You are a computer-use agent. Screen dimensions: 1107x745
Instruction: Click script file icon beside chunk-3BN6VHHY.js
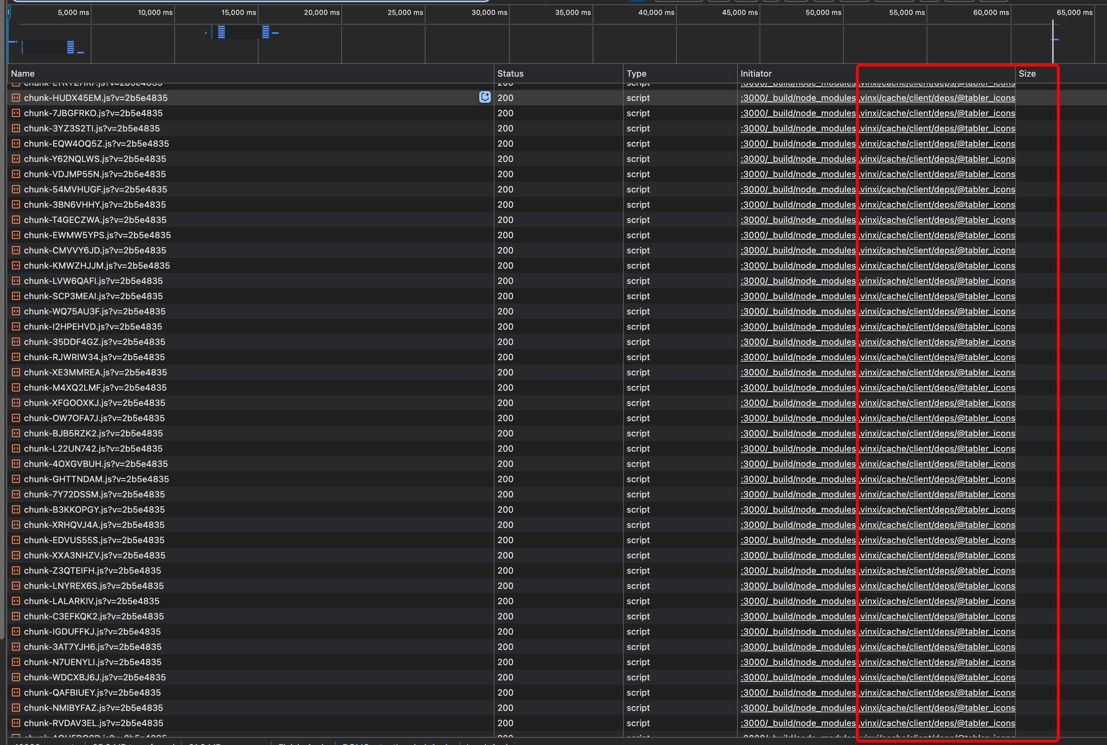16,204
